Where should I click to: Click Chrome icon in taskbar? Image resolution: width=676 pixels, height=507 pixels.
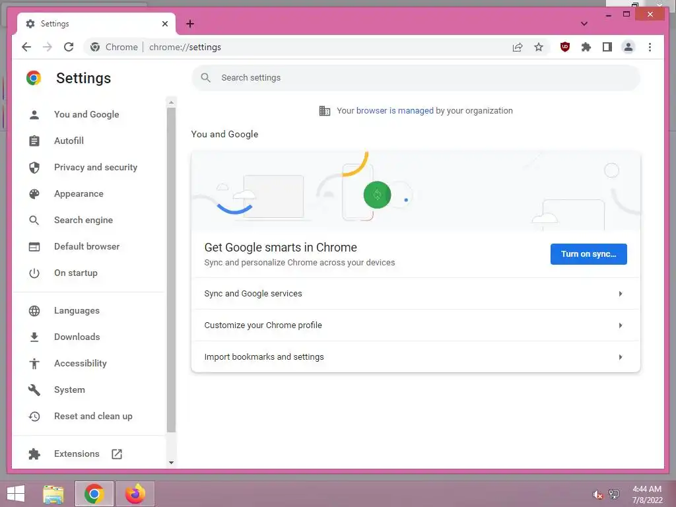(x=94, y=494)
